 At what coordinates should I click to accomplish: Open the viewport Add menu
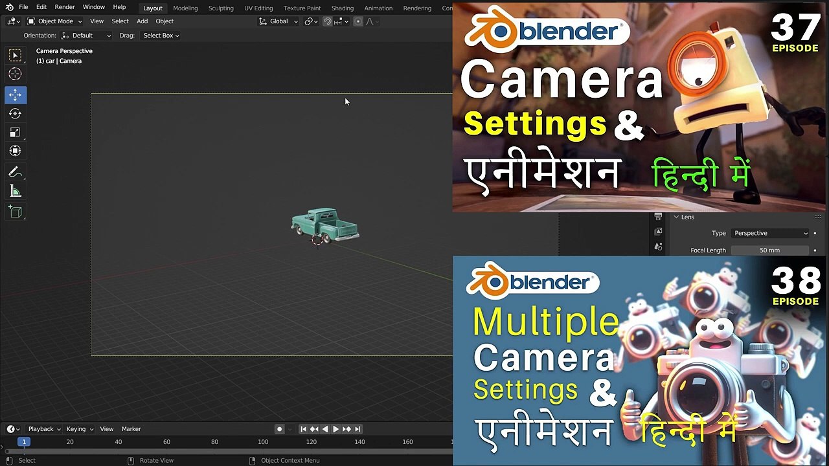click(142, 21)
